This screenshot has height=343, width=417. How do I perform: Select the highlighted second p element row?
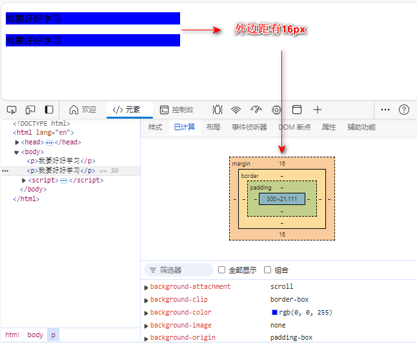tap(71, 171)
